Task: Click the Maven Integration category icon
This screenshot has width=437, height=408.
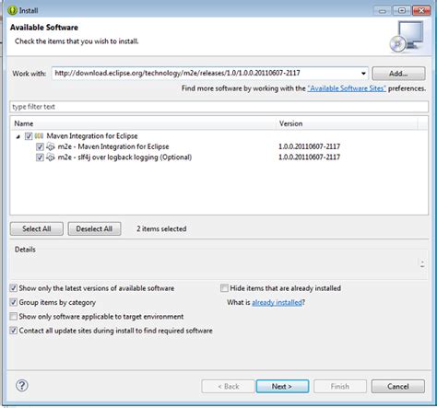Action: [39, 135]
